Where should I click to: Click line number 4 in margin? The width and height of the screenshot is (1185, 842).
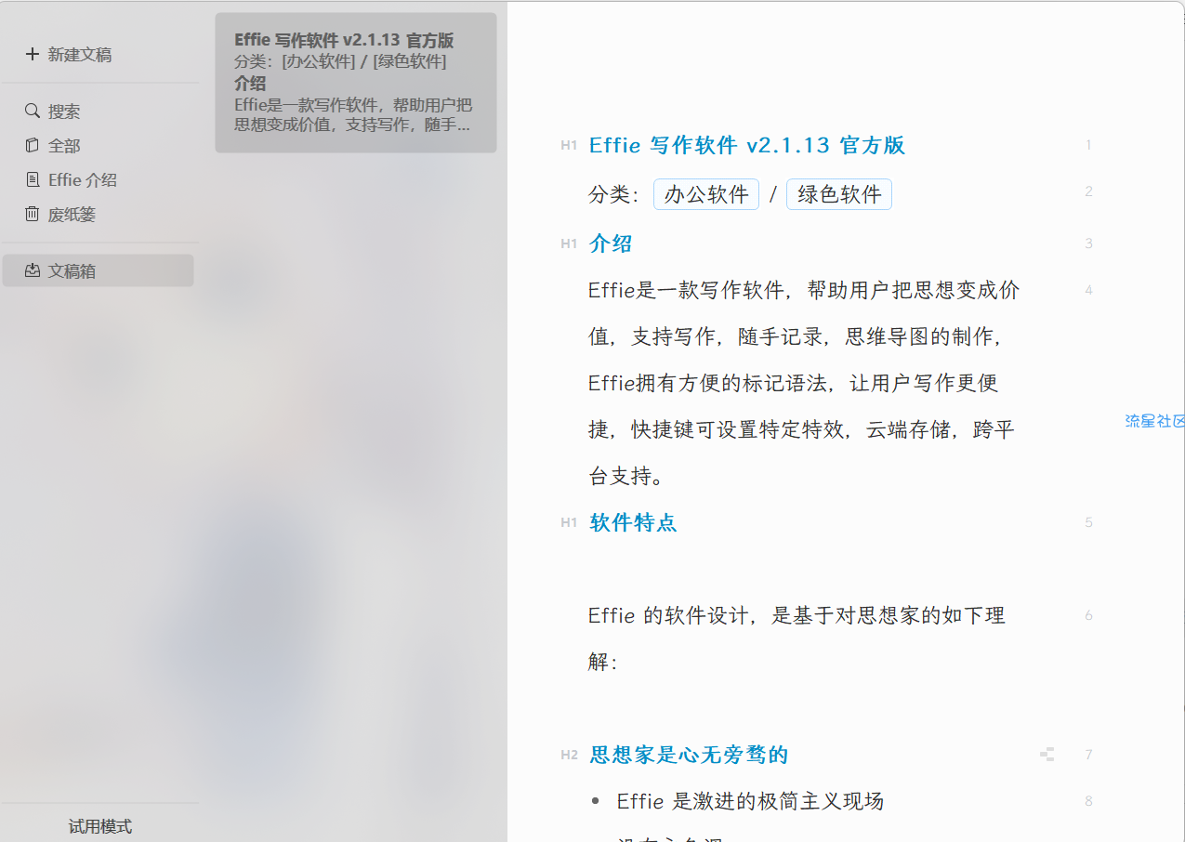coord(1088,291)
